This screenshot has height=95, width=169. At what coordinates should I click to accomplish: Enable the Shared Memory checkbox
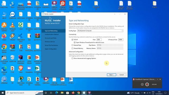72,48
